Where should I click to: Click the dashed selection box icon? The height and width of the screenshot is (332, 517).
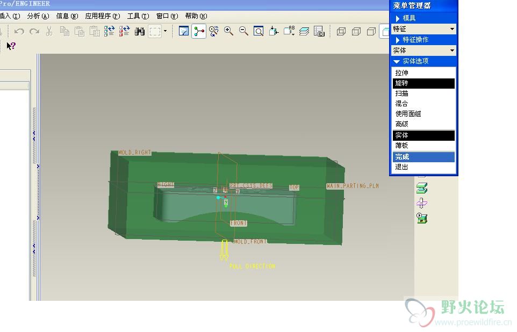(x=155, y=31)
